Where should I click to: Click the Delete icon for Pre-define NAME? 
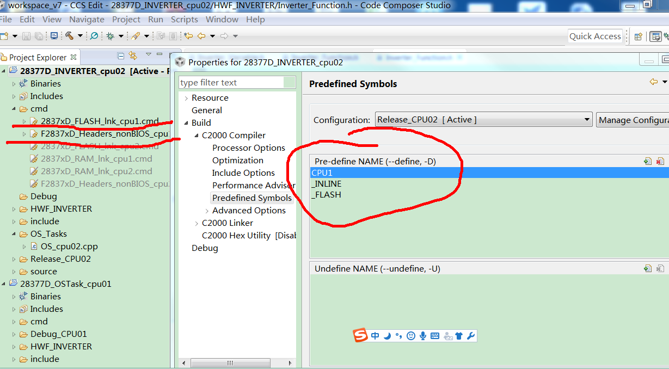tap(660, 161)
